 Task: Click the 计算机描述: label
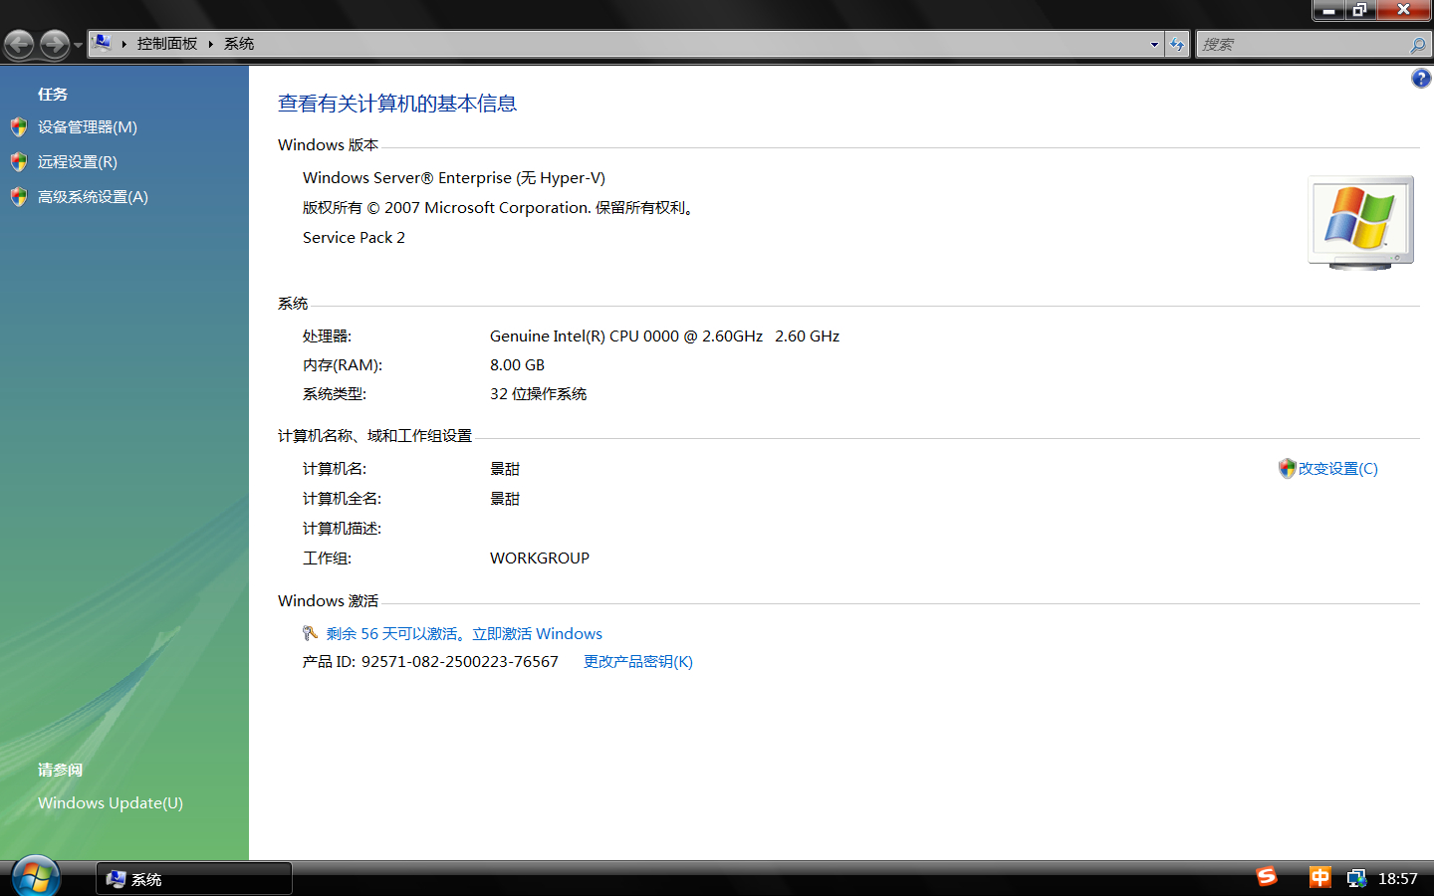(343, 529)
